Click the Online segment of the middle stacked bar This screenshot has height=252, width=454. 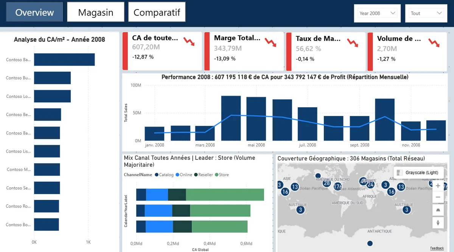coord(158,210)
